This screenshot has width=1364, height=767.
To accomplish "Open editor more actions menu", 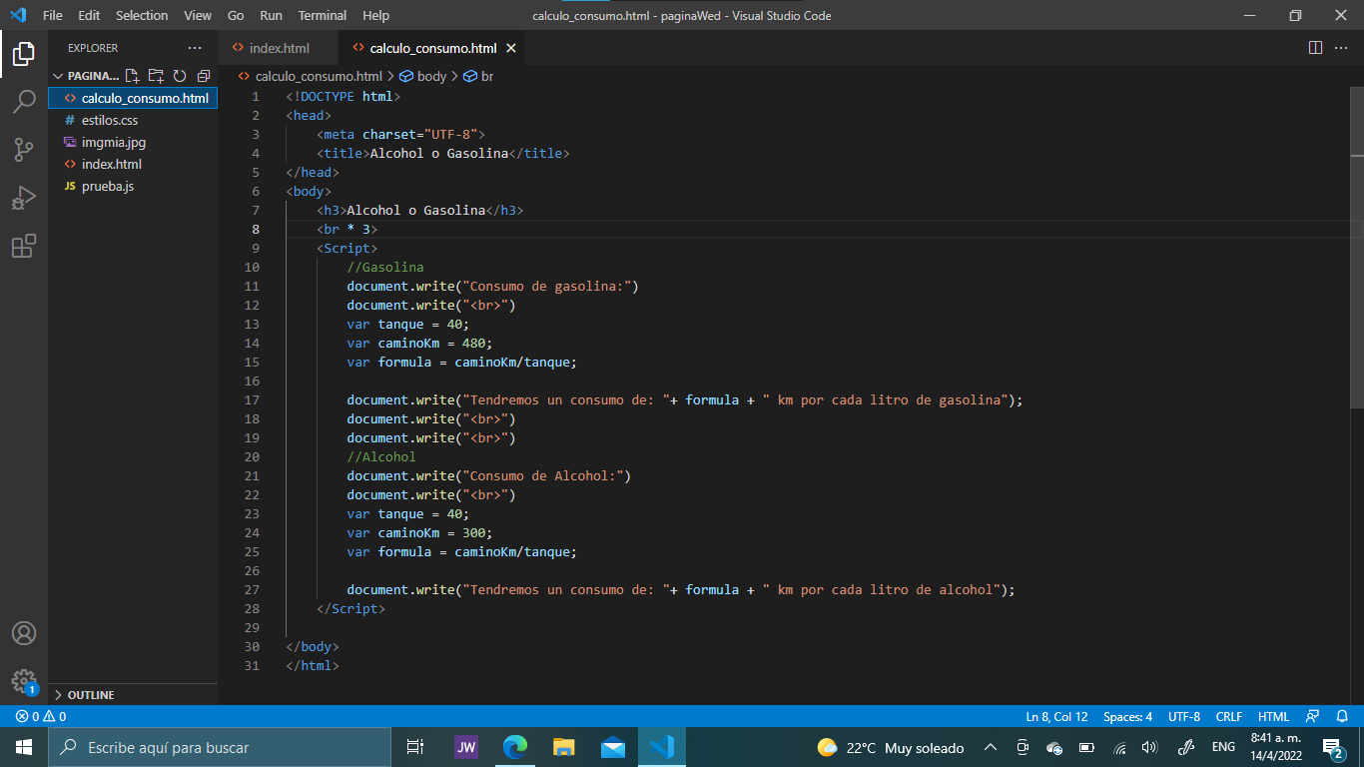I will (1341, 48).
